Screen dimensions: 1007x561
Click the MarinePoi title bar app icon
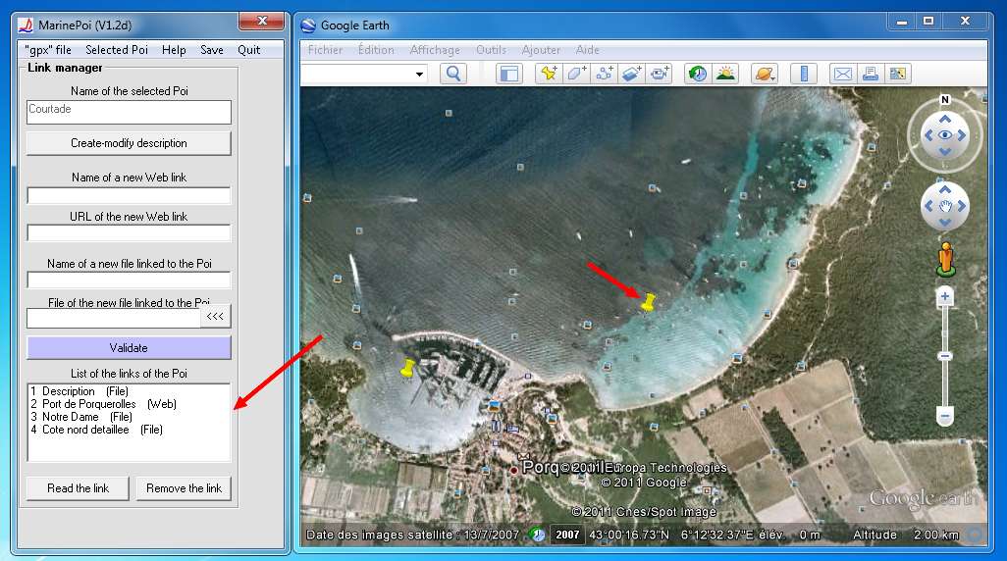26,25
